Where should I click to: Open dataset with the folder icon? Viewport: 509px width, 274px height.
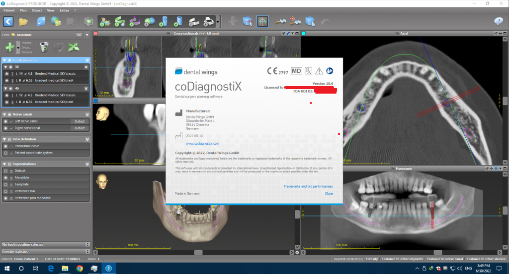[x=23, y=21]
